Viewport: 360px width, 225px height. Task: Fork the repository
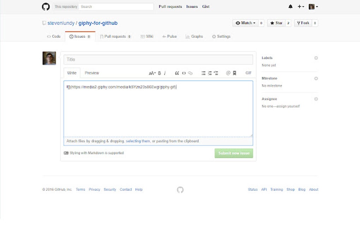pos(303,23)
